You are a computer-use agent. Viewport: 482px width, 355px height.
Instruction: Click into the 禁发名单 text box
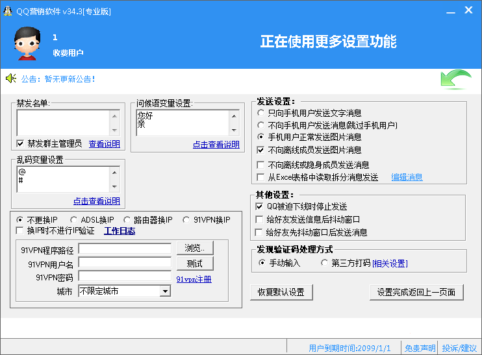(x=63, y=123)
